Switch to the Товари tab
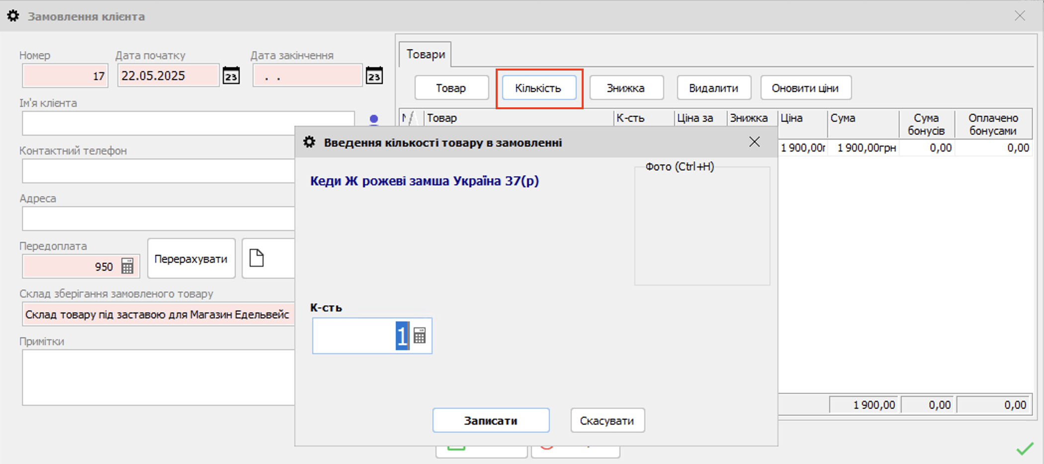The image size is (1044, 464). [x=426, y=54]
